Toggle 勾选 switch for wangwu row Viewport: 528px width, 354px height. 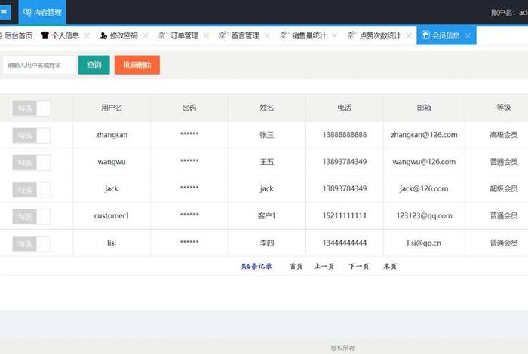(32, 163)
